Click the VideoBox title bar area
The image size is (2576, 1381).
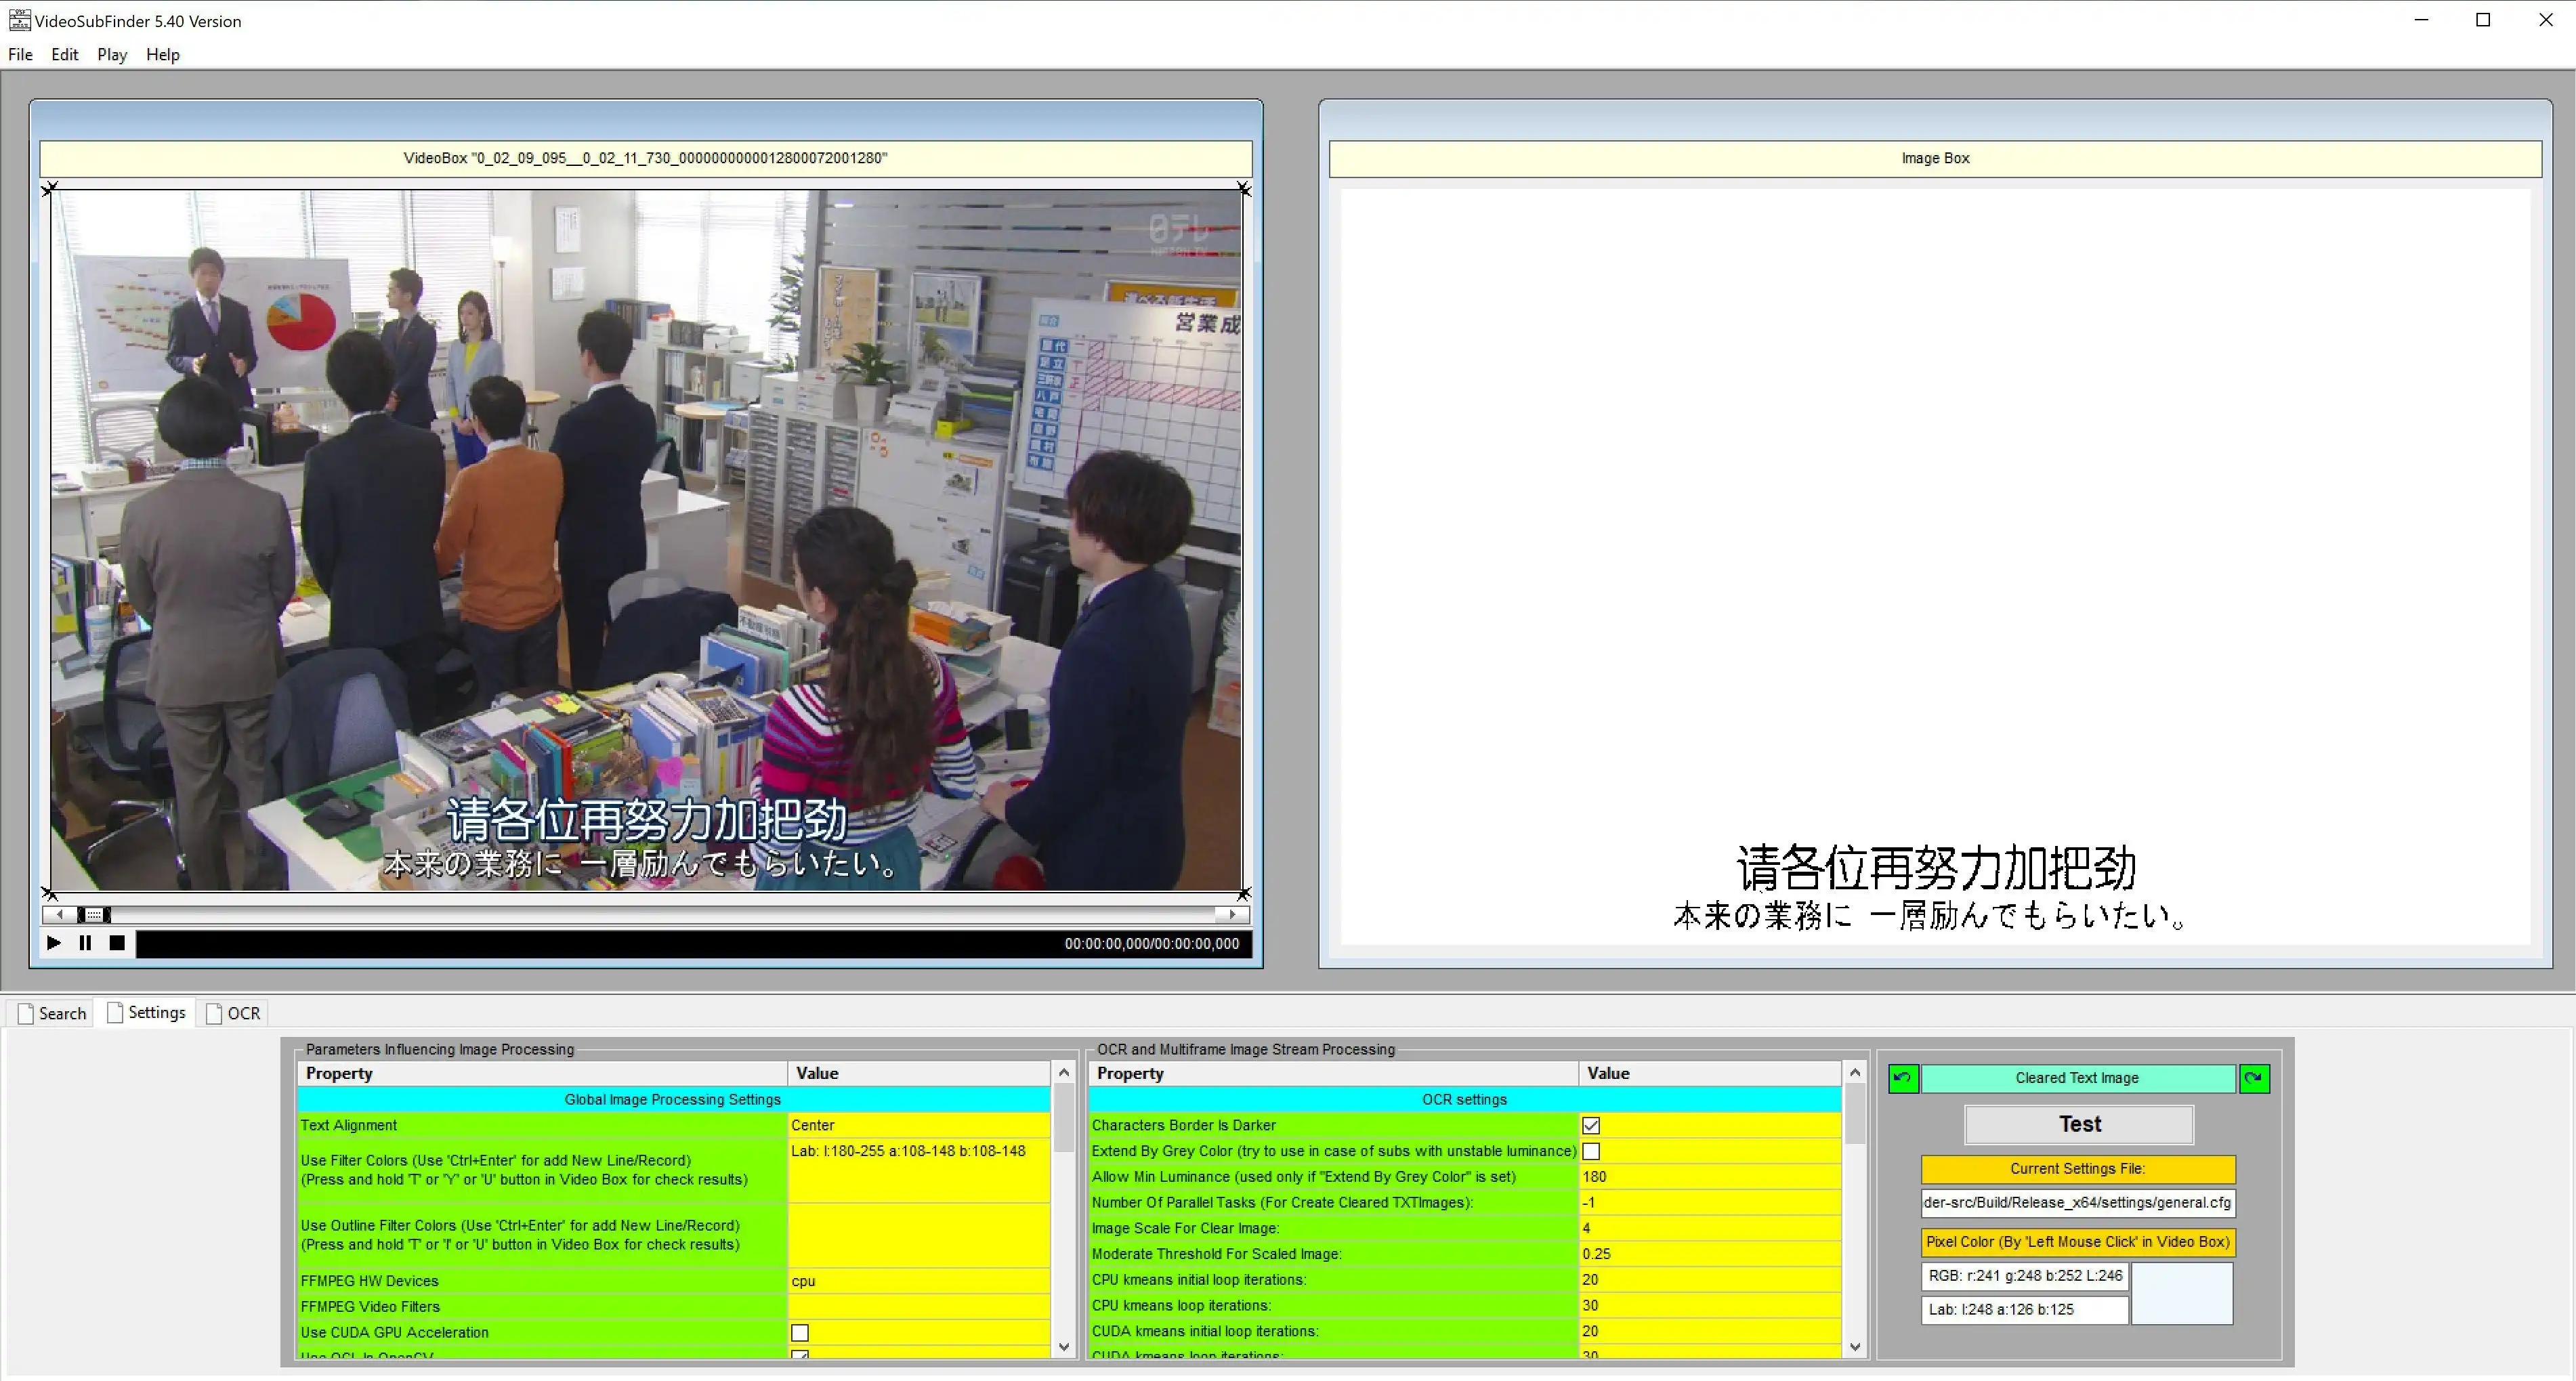tap(648, 156)
